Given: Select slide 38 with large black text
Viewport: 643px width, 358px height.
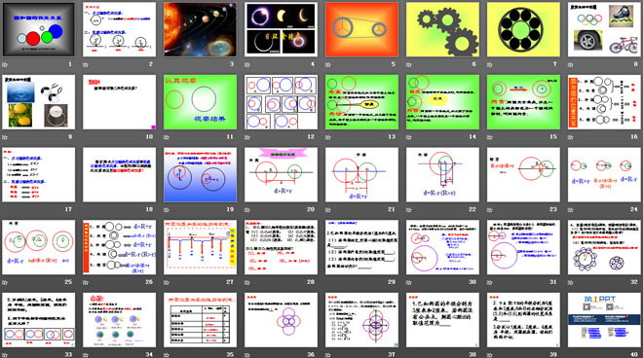Looking at the screenshot, I should pos(442,319).
